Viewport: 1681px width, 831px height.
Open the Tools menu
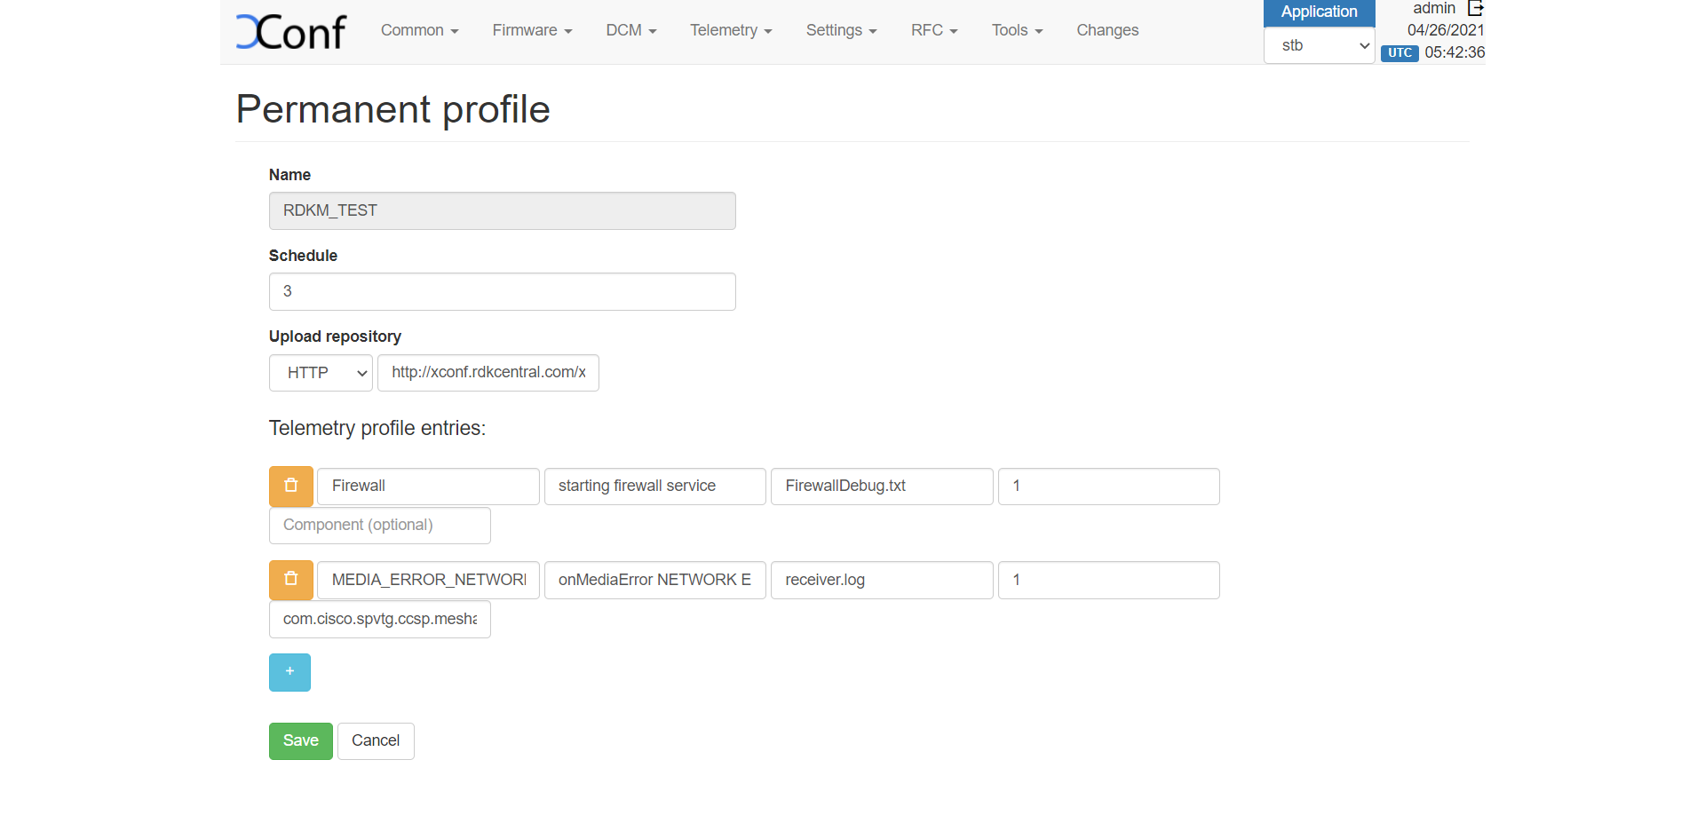point(1017,30)
